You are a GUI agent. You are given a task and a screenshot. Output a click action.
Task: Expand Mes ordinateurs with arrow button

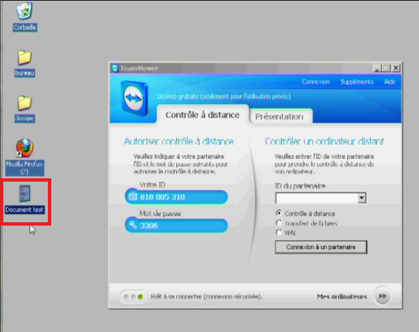point(382,296)
